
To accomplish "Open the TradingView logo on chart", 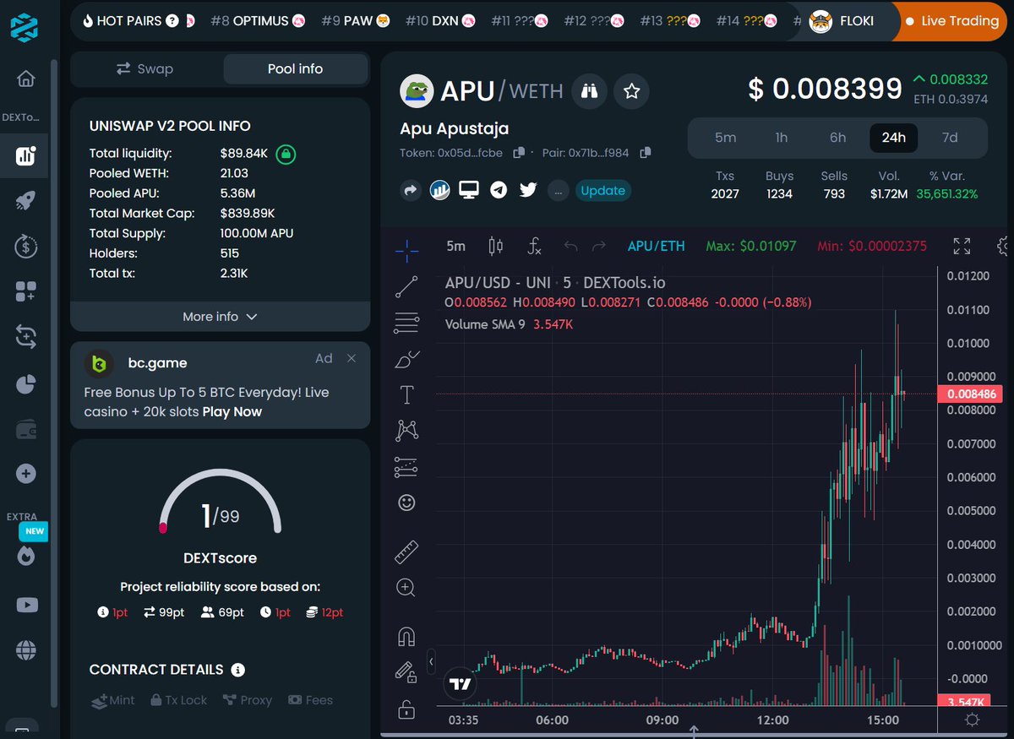I will click(x=460, y=683).
